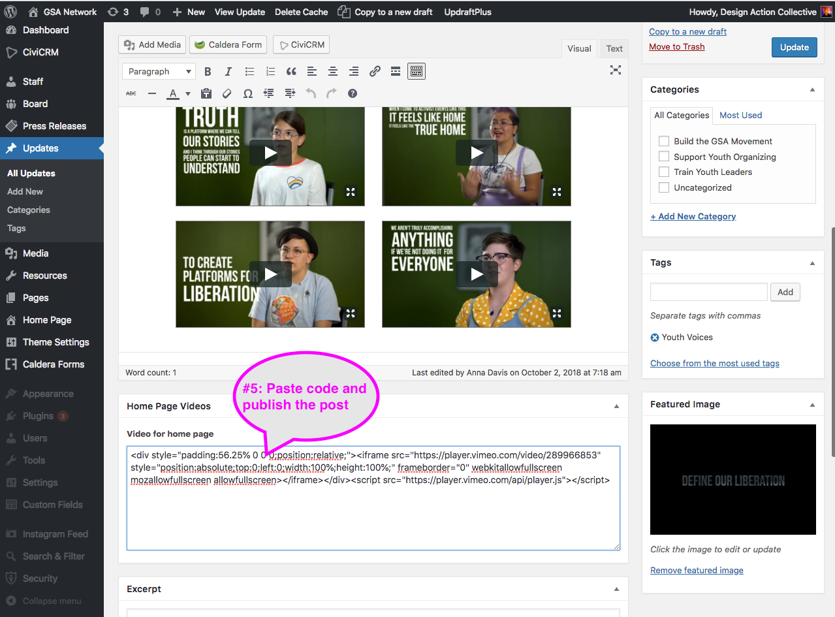The height and width of the screenshot is (617, 835).
Task: Align text right
Action: click(354, 71)
